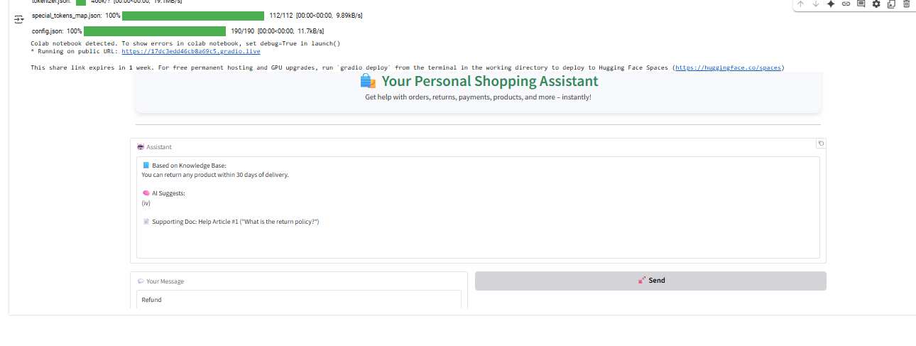Delete the cell with trash icon

point(906,4)
